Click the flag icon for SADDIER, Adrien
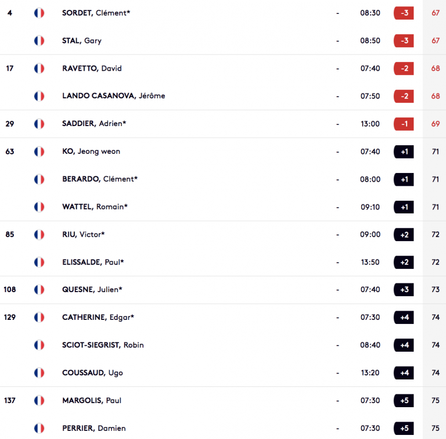Screen dimensions: 446x439 pos(39,124)
